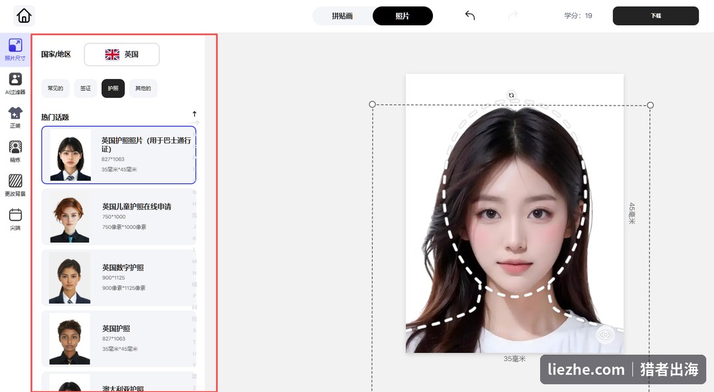
Task: Collapse the 热门话题 section arrow
Action: (195, 114)
